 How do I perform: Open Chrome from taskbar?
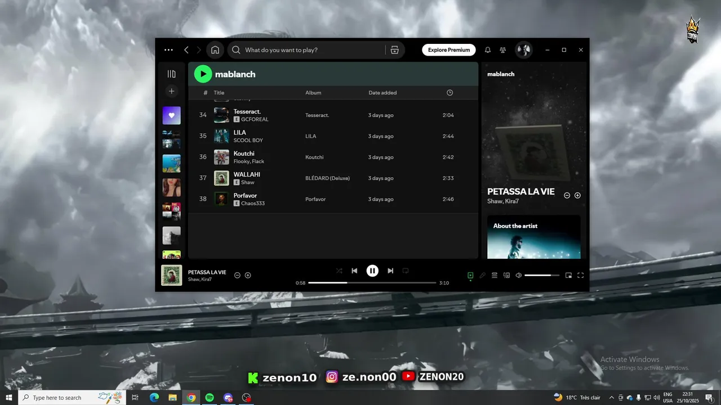tap(192, 398)
